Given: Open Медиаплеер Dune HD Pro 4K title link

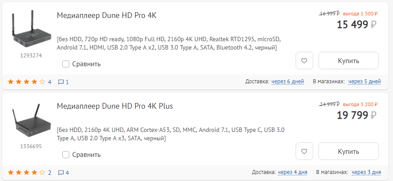Looking at the screenshot, I should [107, 16].
